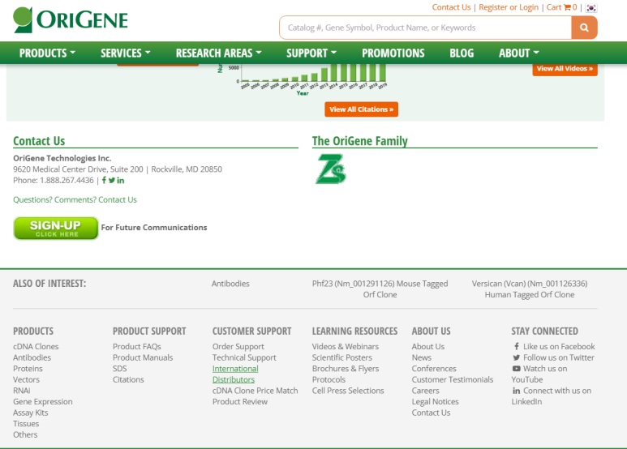The height and width of the screenshot is (449, 627).
Task: Click Like us on Facebook
Action: 554,346
